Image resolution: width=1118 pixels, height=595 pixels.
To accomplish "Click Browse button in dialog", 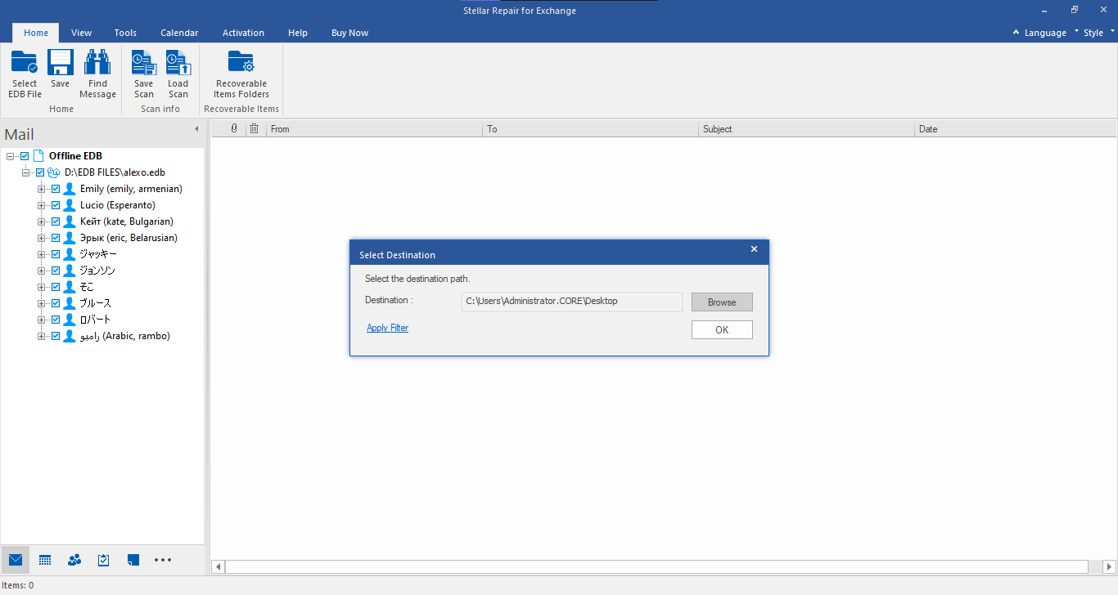I will (x=722, y=302).
